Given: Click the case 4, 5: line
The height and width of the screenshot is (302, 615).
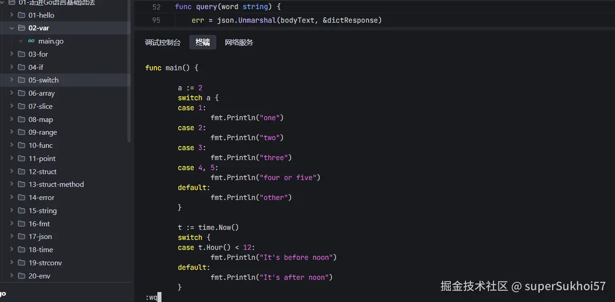Looking at the screenshot, I should [x=198, y=168].
